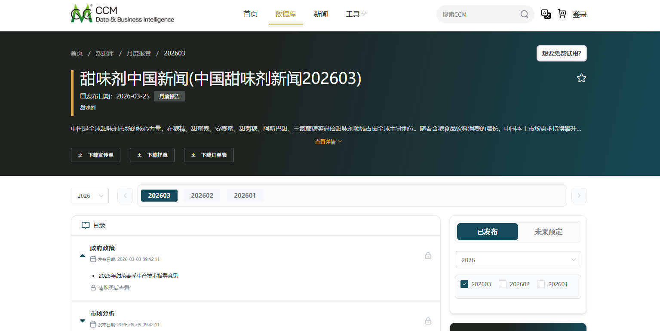Click the lock icon beside 市场分析
The height and width of the screenshot is (331, 660).
tap(428, 321)
